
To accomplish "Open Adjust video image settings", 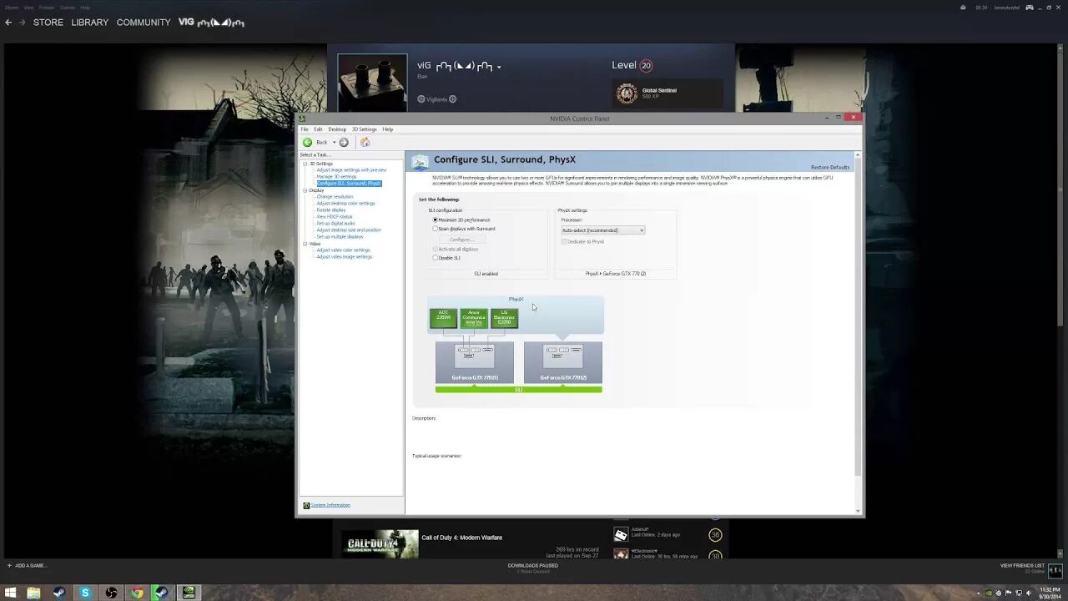I will click(344, 257).
